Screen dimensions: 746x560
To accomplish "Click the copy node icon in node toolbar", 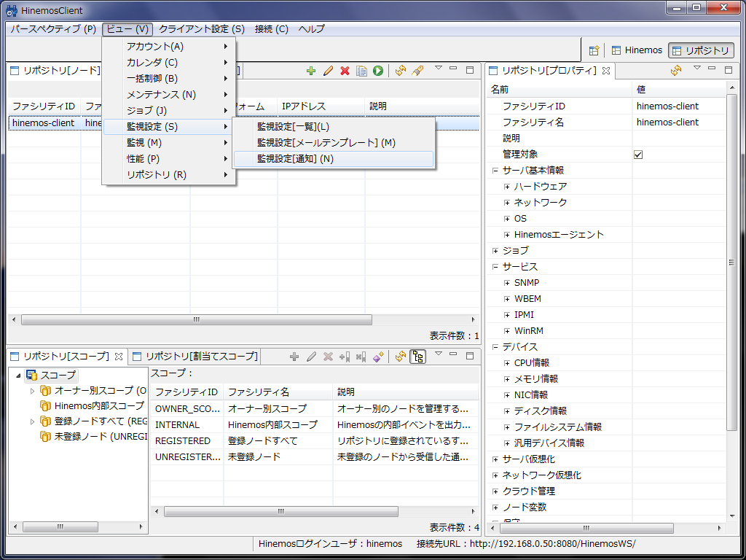I will point(361,71).
